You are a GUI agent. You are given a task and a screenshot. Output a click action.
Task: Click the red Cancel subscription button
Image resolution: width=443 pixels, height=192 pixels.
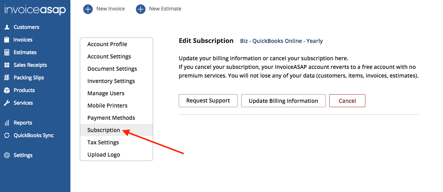pos(347,101)
